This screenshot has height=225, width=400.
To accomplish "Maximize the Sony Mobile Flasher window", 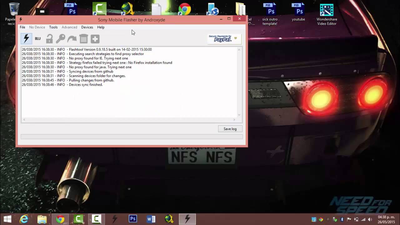I will tap(229, 19).
